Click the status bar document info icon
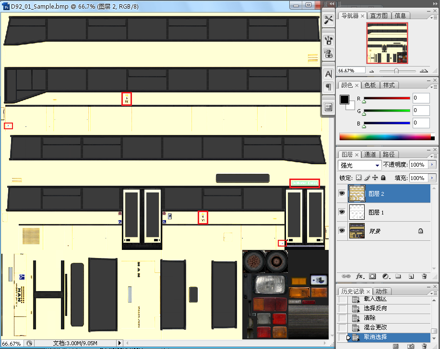Image resolution: width=440 pixels, height=349 pixels. point(29,343)
